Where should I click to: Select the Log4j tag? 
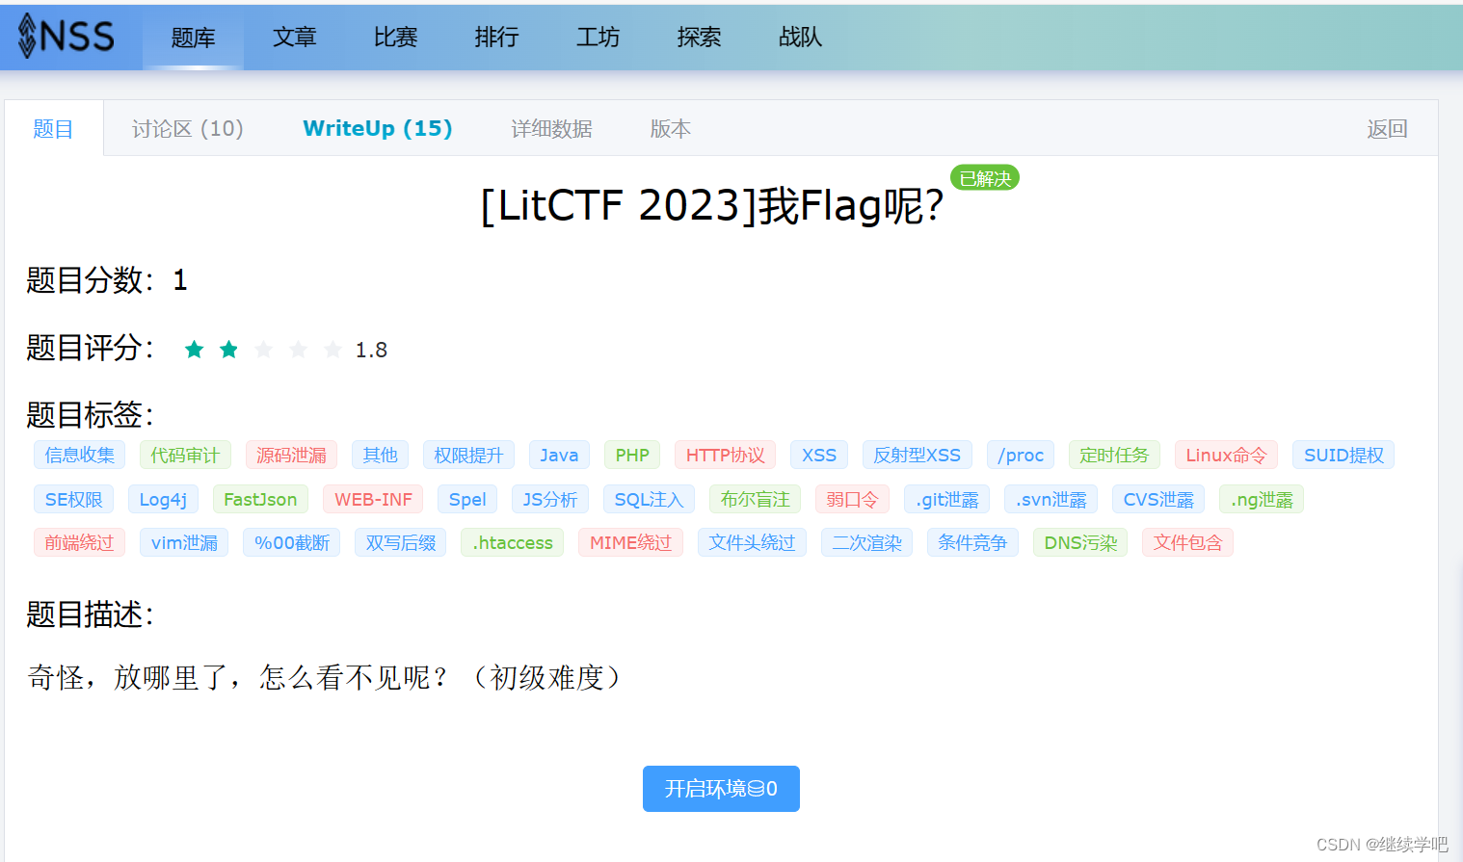pyautogui.click(x=163, y=499)
